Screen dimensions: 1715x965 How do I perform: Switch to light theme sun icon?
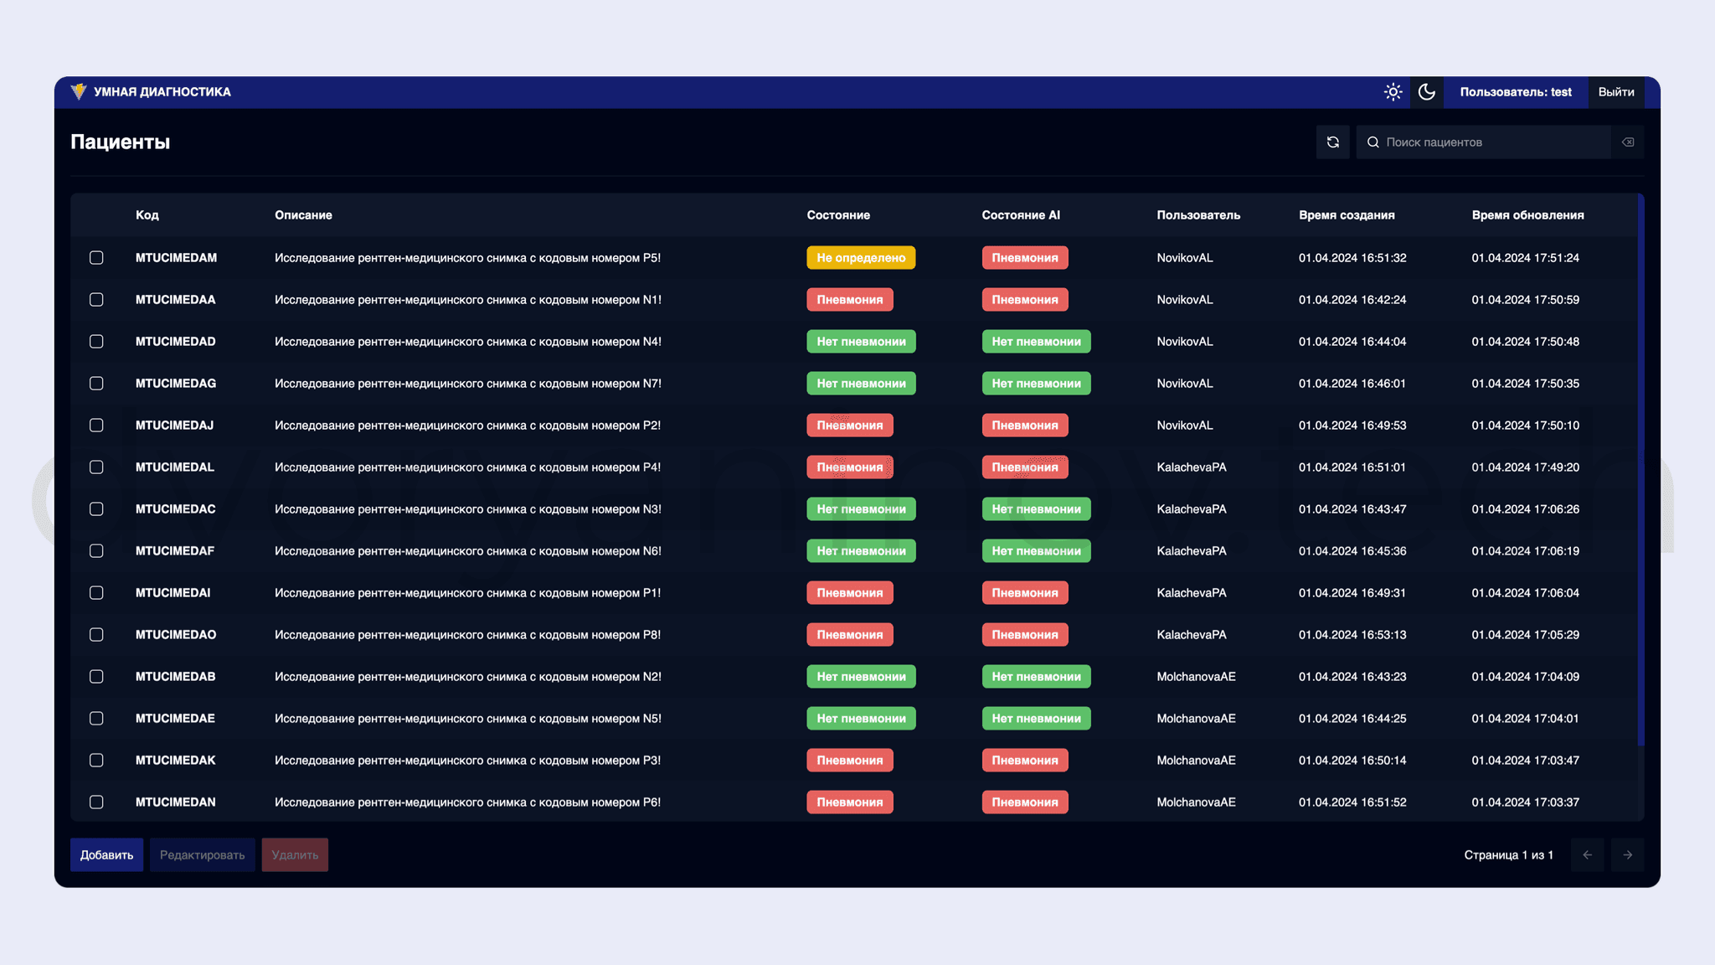1393,92
